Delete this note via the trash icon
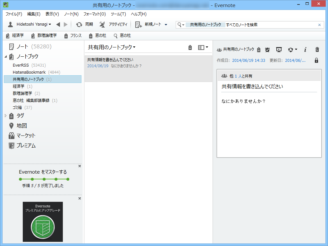 [x=317, y=50]
